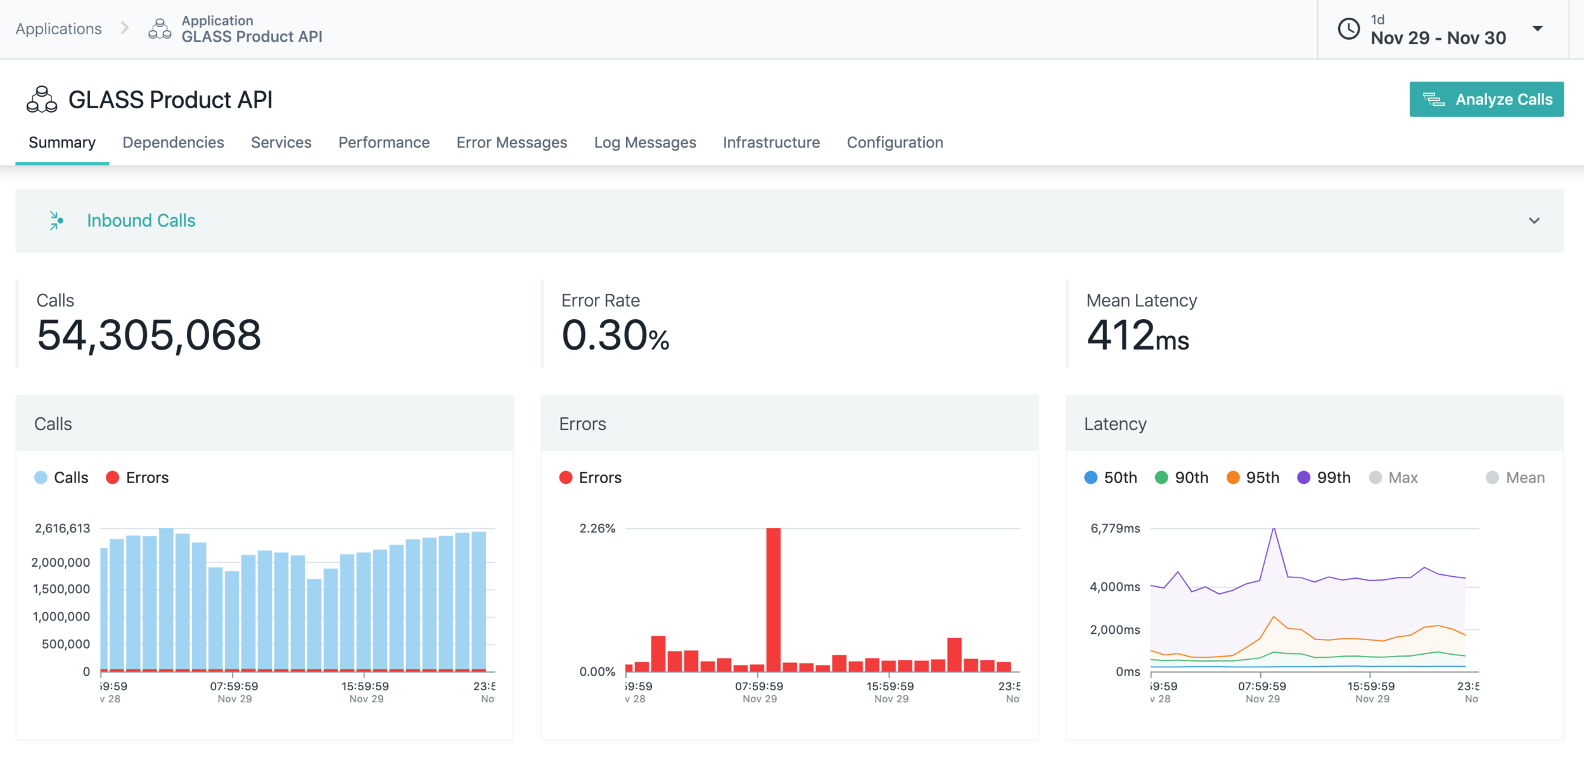Click the Inbound Calls arrows icon
This screenshot has height=763, width=1584.
pos(56,220)
